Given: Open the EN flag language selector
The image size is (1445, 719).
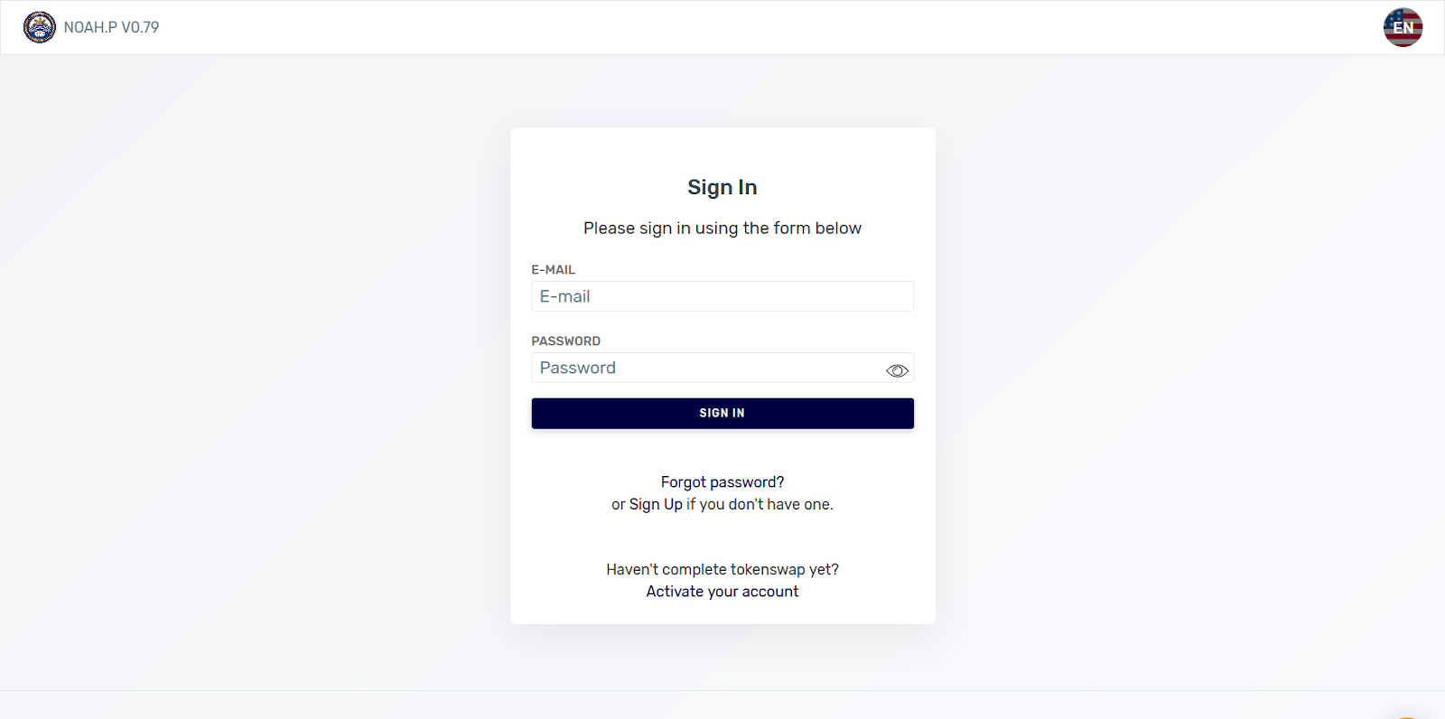Looking at the screenshot, I should [1403, 27].
